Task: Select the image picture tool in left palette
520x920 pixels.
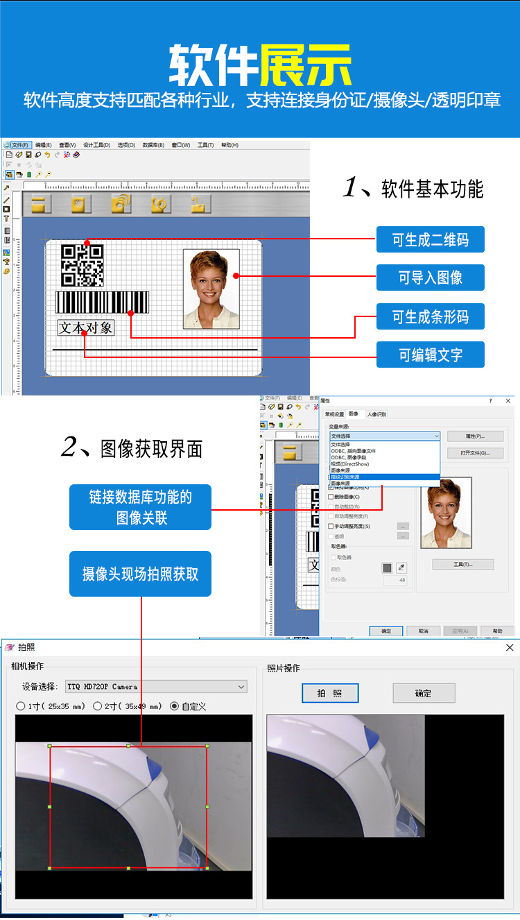Action: (x=6, y=253)
